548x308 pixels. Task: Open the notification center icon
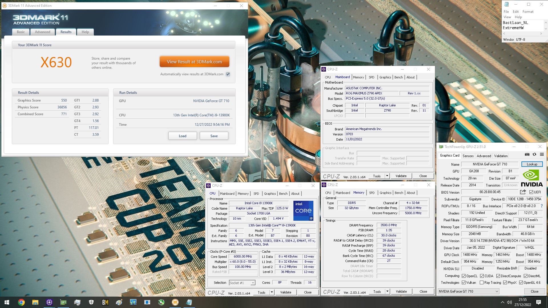539,302
